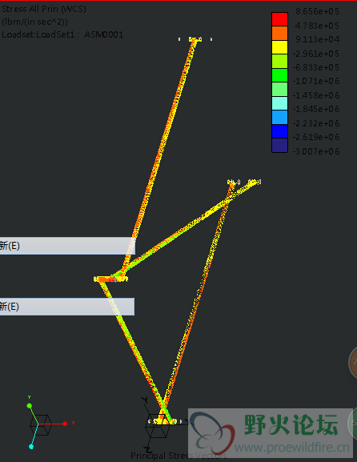
Task: Click the '(lbm/(in sec^2))' units label
Action: (34, 22)
